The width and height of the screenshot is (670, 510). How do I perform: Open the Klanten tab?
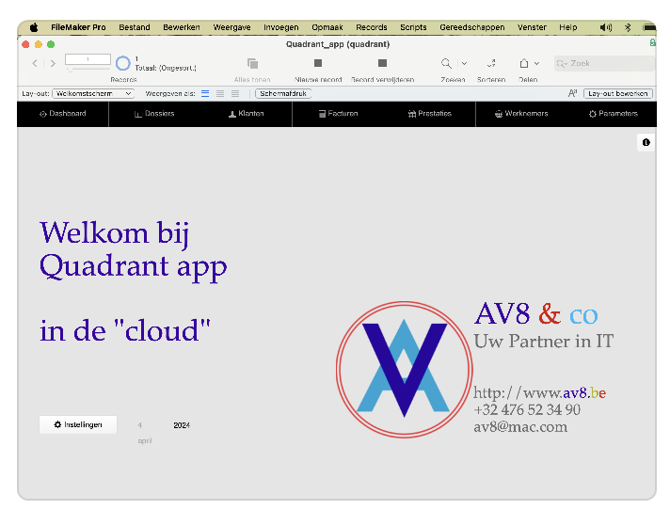click(x=247, y=114)
